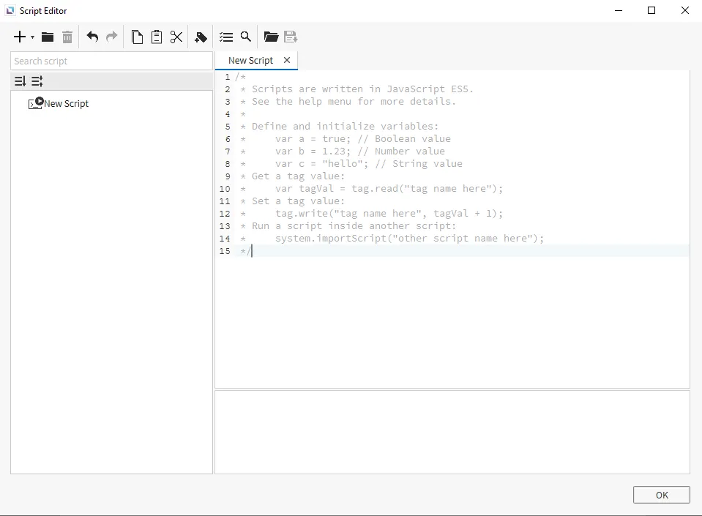This screenshot has width=702, height=516.
Task: Click the magnifying glass find icon
Action: coord(246,37)
